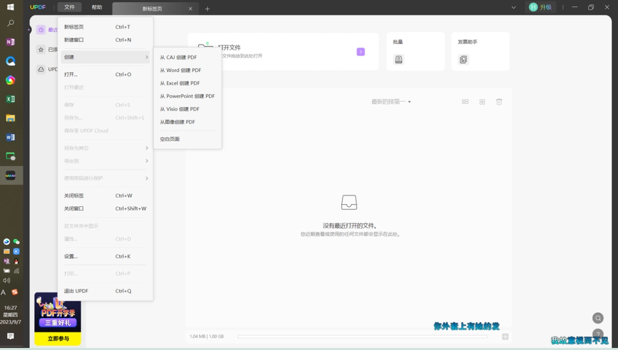618x350 pixels.
Task: Open Windows Start menu
Action: tap(10, 7)
